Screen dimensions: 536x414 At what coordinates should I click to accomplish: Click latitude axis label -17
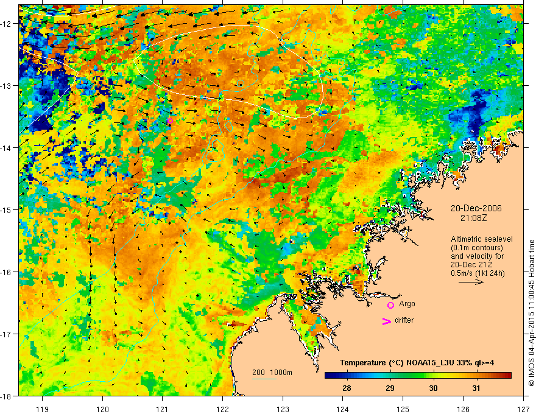coord(7,334)
